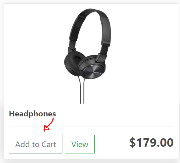180x163 pixels.
Task: Click blank area between View and price
Action: 112,144
